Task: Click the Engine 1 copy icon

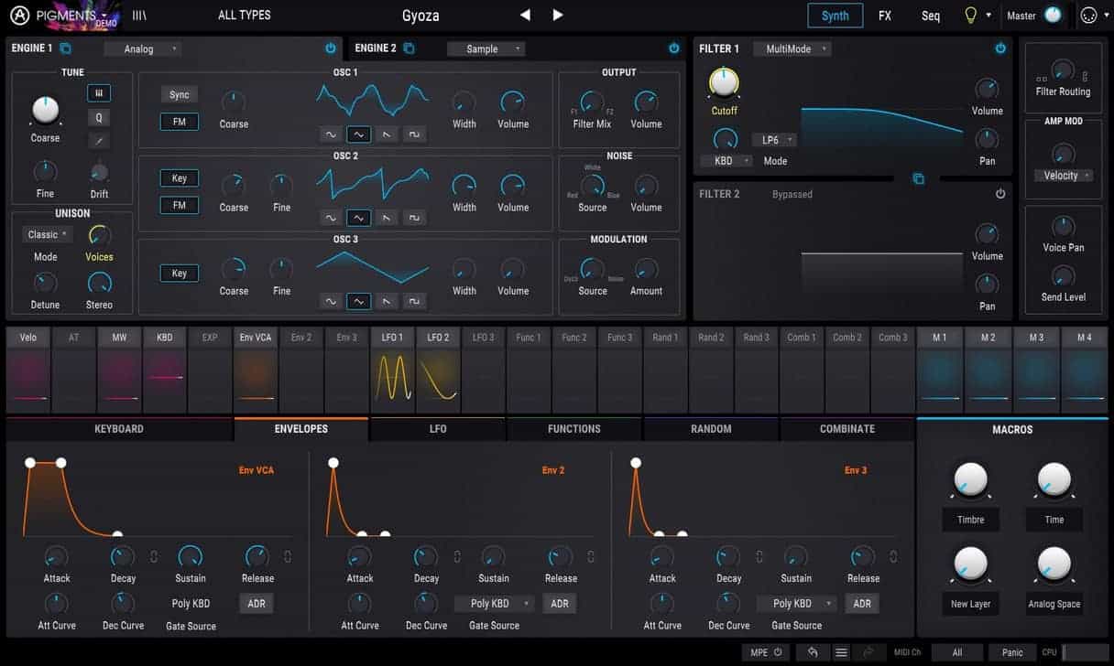Action: (66, 48)
